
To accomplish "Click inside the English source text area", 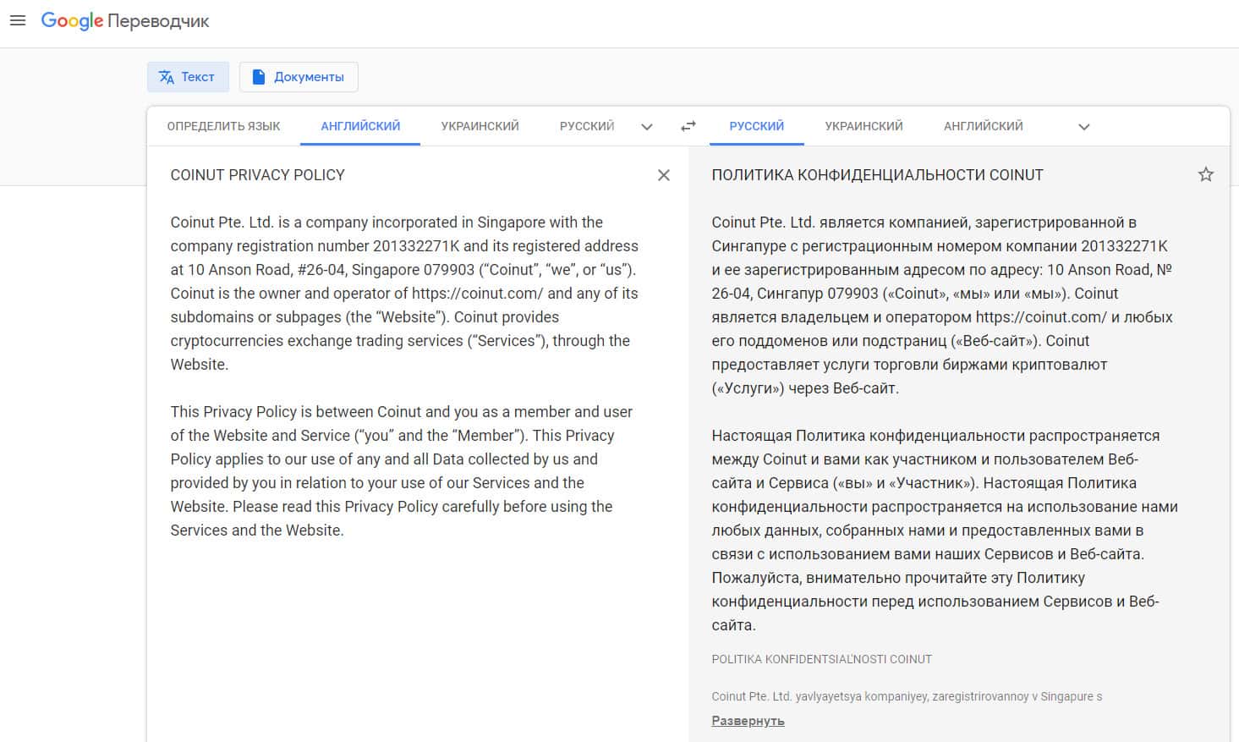I will tap(406, 352).
